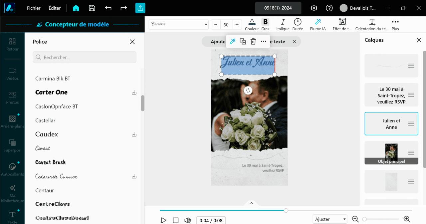Close the add text banner

294,42
